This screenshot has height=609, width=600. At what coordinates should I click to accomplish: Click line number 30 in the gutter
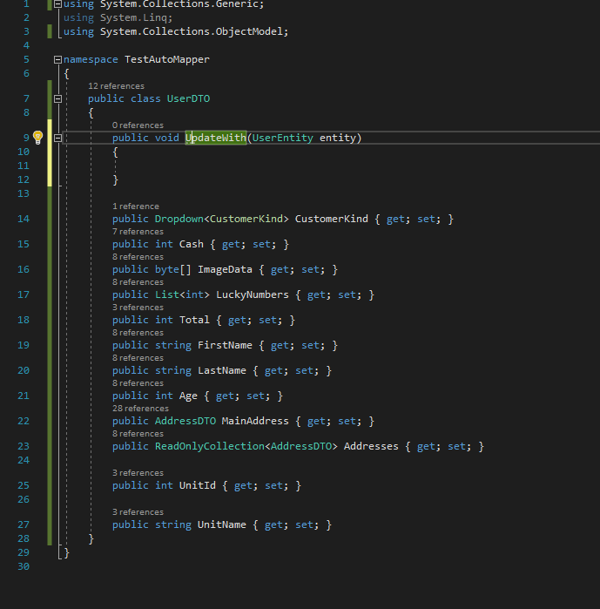[x=24, y=566]
